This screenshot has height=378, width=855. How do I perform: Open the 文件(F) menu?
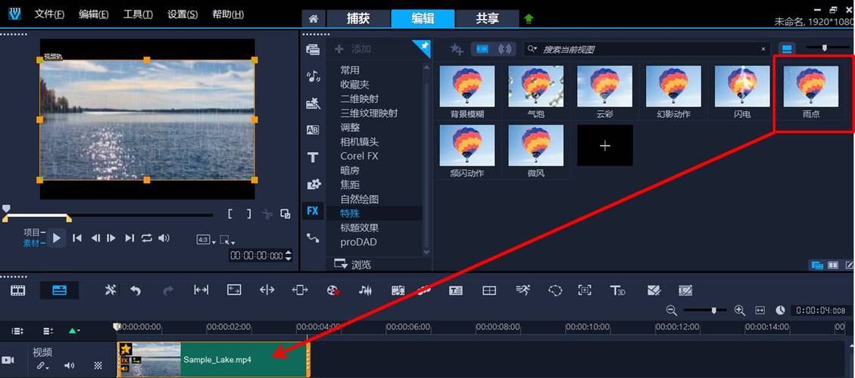pyautogui.click(x=50, y=14)
